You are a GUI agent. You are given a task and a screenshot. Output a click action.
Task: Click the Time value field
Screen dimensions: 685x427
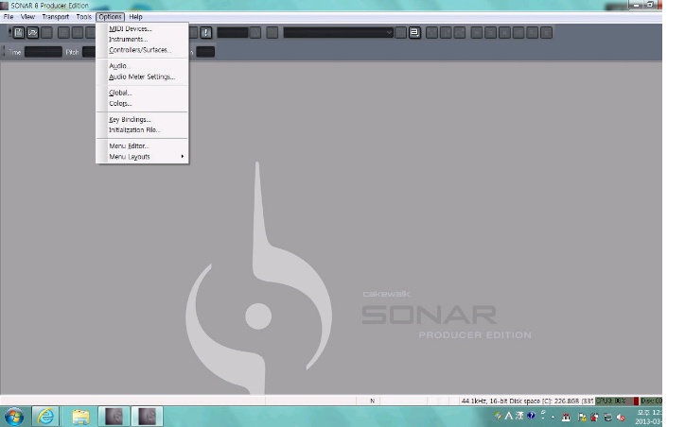pyautogui.click(x=44, y=52)
